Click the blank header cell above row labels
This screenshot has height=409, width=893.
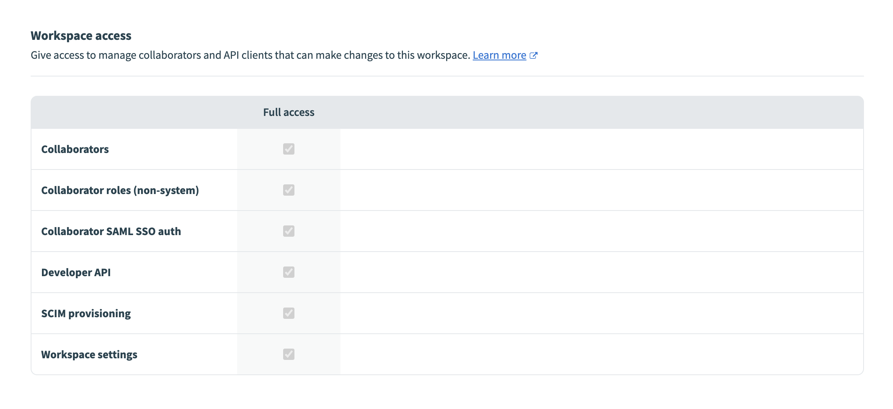[134, 112]
